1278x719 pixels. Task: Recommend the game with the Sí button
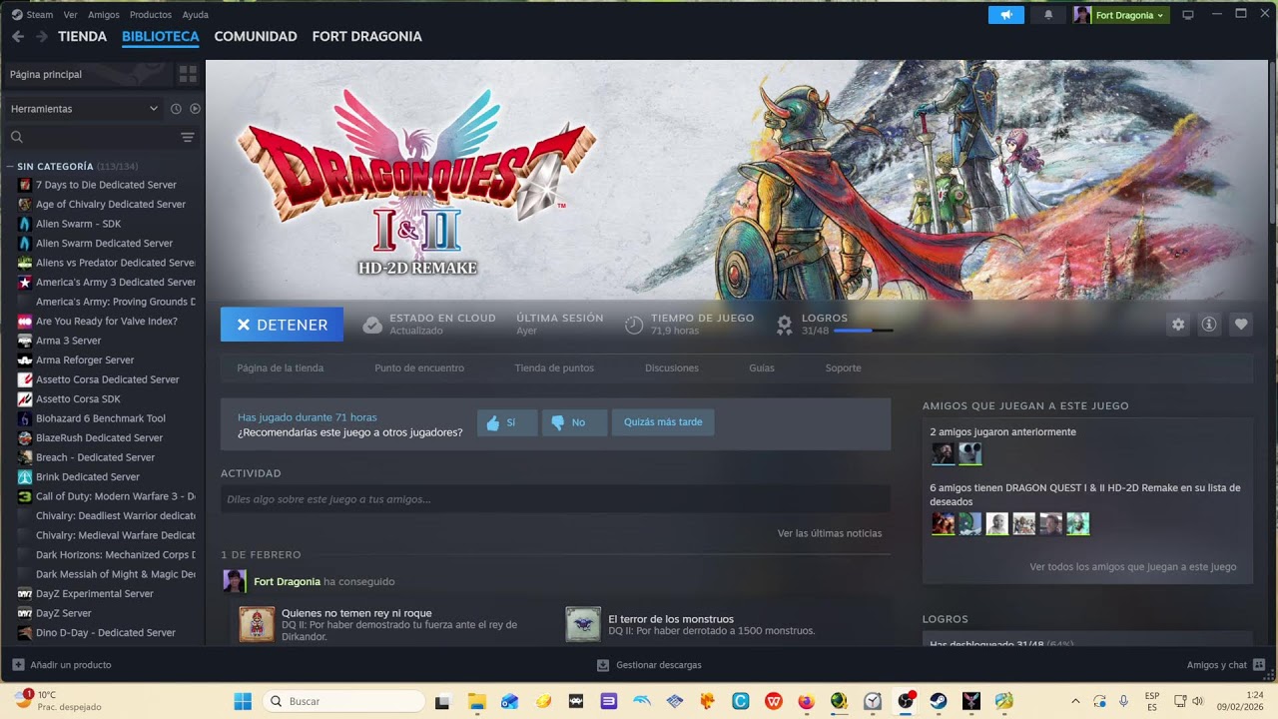[x=506, y=422]
